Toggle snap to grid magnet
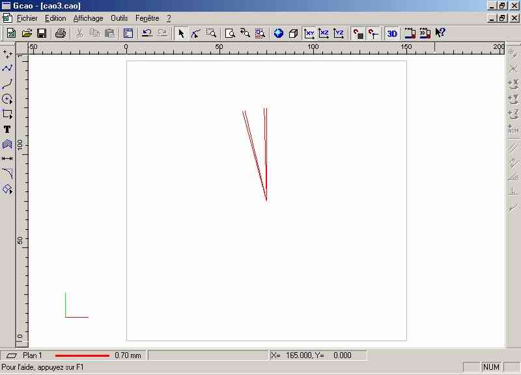Screen dimensions: 521x375 pyautogui.click(x=358, y=33)
